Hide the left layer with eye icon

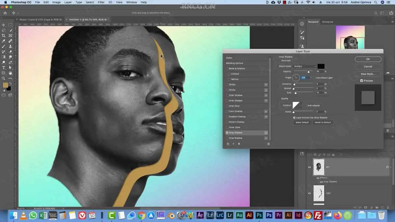[309, 167]
